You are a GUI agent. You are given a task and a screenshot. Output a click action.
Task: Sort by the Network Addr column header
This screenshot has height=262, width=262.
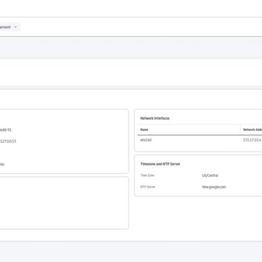tap(253, 130)
